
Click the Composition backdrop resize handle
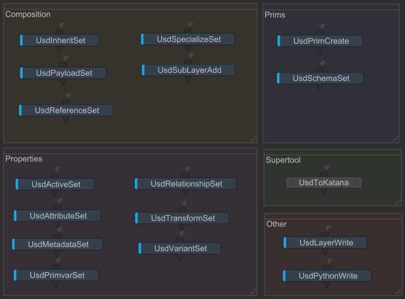coord(253,139)
